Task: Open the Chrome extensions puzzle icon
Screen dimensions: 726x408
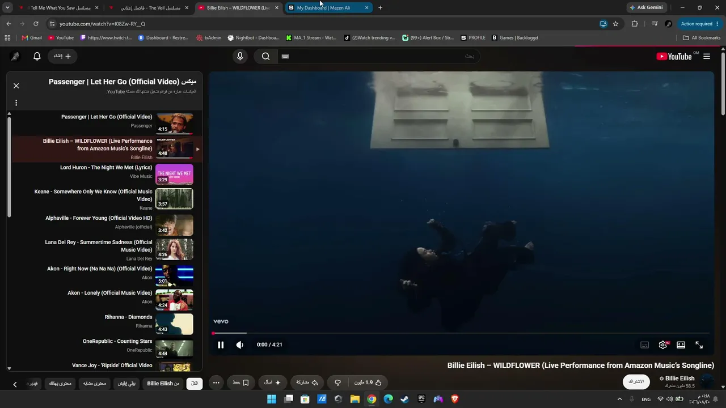Action: point(635,24)
